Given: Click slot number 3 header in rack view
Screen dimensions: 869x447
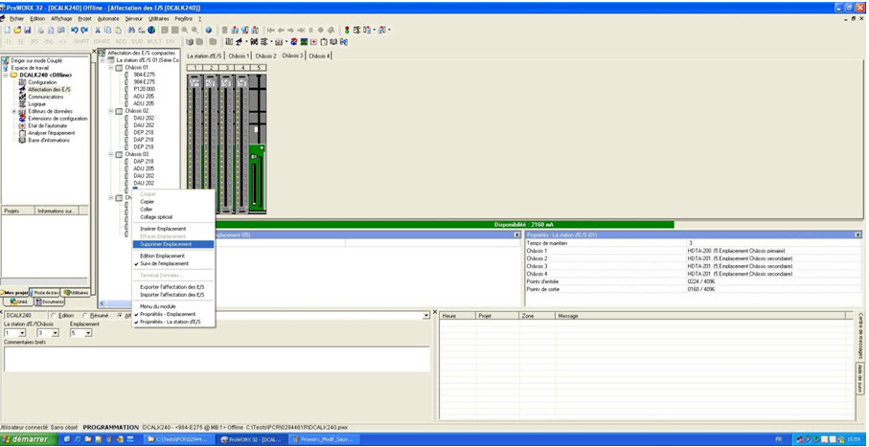Looking at the screenshot, I should point(226,68).
